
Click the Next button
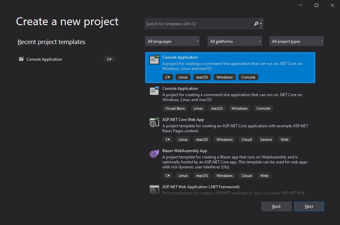pos(309,206)
